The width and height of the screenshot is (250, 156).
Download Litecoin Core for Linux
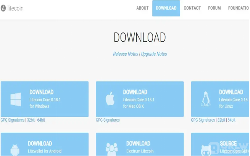click(x=220, y=99)
